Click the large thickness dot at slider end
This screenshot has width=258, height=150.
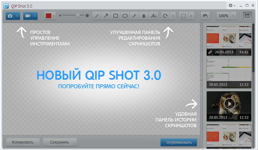87,16
